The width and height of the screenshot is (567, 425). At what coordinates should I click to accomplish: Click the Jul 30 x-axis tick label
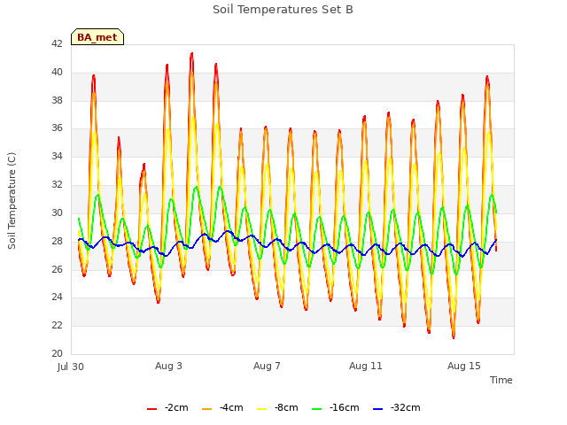coord(71,367)
